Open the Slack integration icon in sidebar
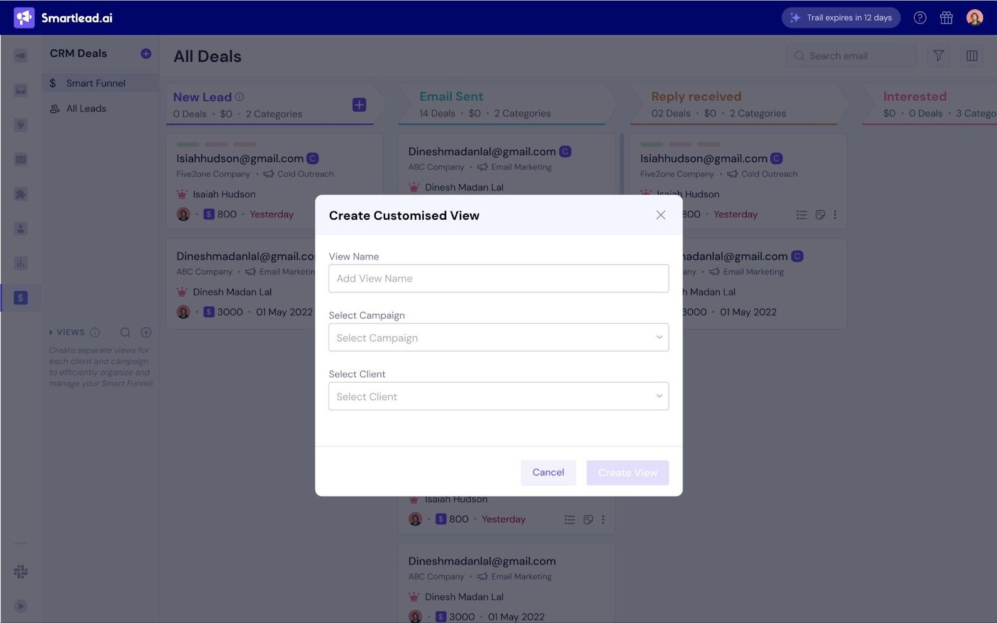997x623 pixels. coord(21,572)
